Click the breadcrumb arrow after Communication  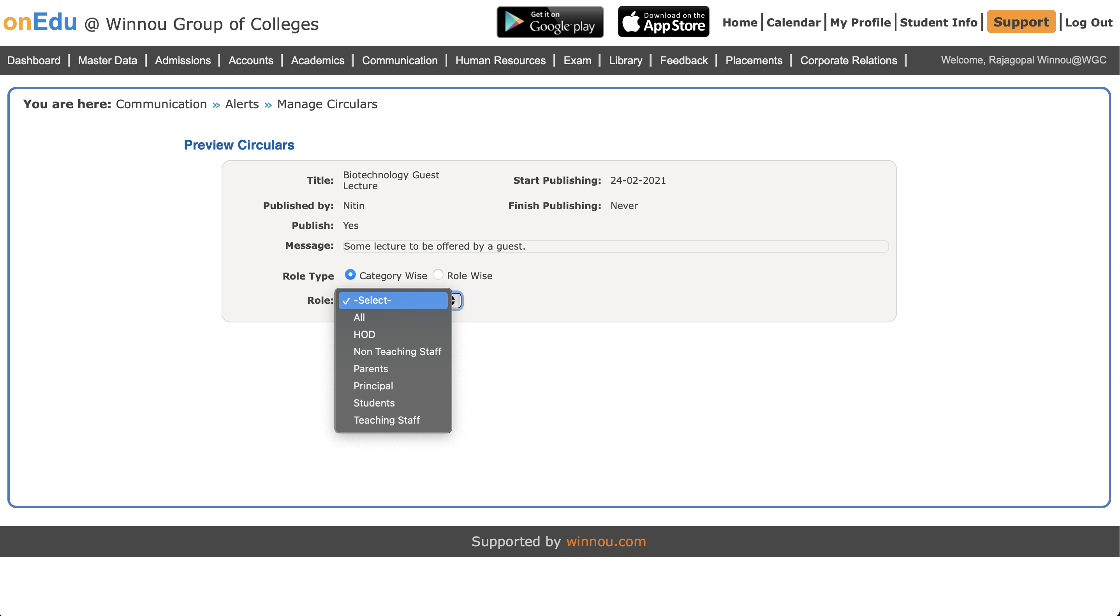[x=216, y=105]
